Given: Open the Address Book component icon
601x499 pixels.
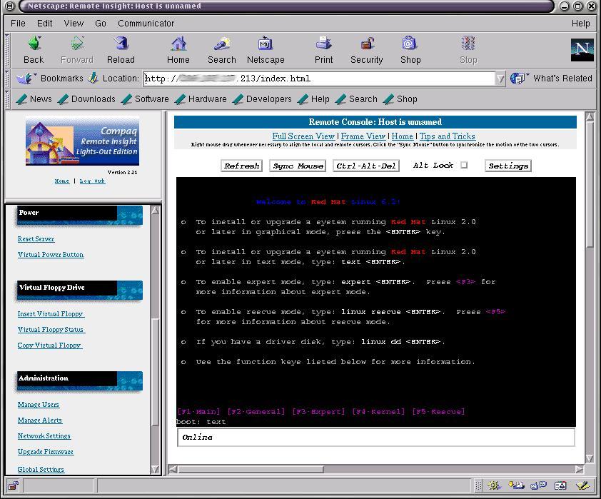Looking at the screenshot, I should 560,485.
